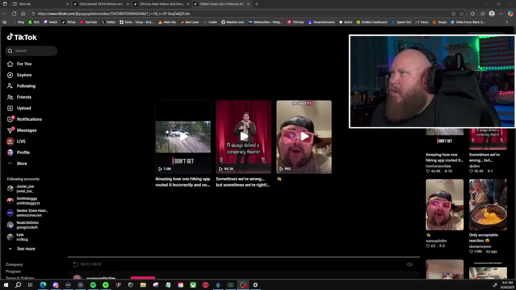Switch to the Funny Baby Videos tab
The height and width of the screenshot is (290, 516).
[x=161, y=4]
